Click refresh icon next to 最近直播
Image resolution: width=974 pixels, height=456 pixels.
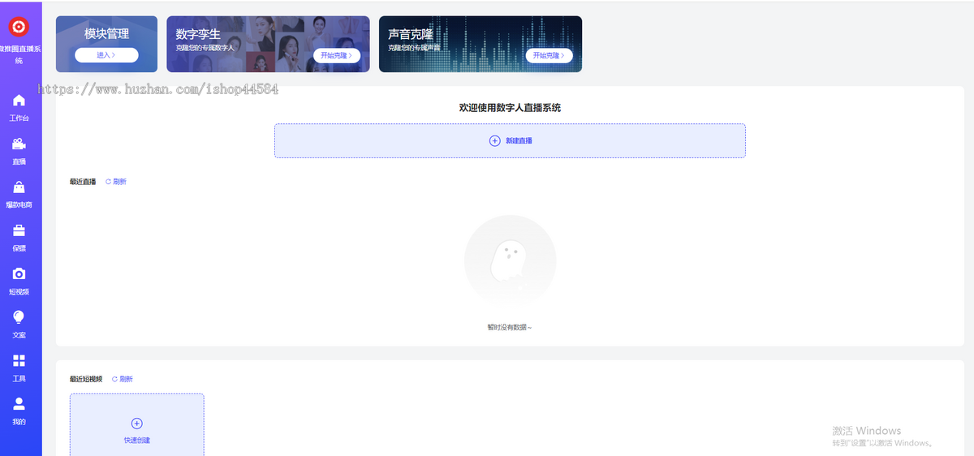point(108,182)
